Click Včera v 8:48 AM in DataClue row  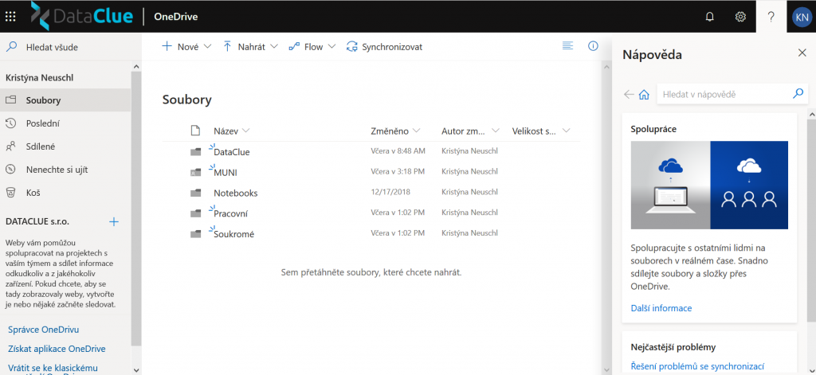[398, 151]
